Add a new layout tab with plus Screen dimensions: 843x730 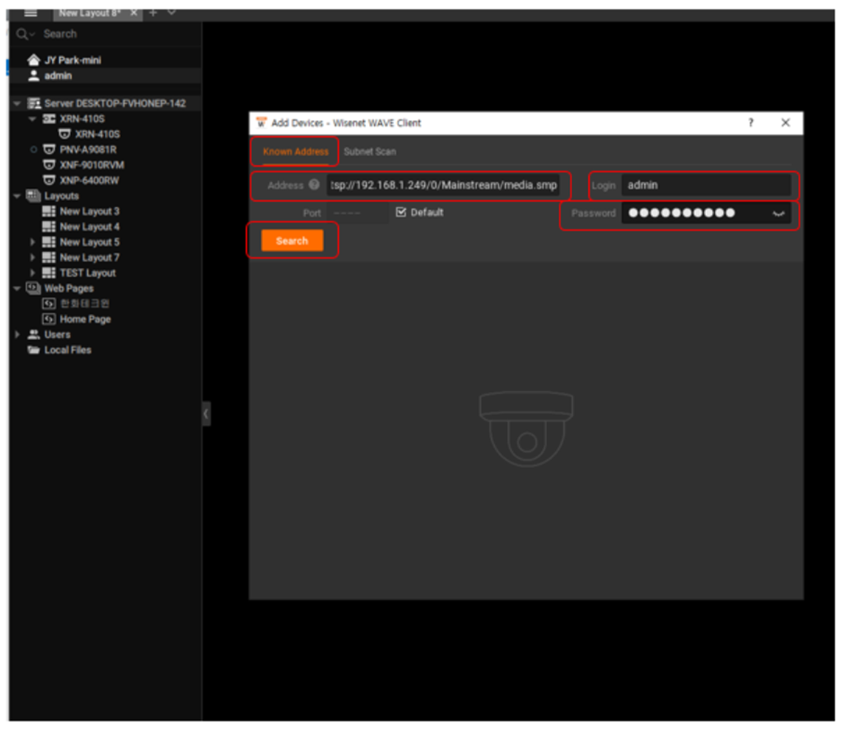(152, 13)
